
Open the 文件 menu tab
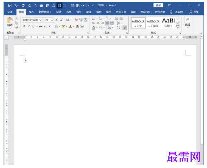(x=10, y=12)
